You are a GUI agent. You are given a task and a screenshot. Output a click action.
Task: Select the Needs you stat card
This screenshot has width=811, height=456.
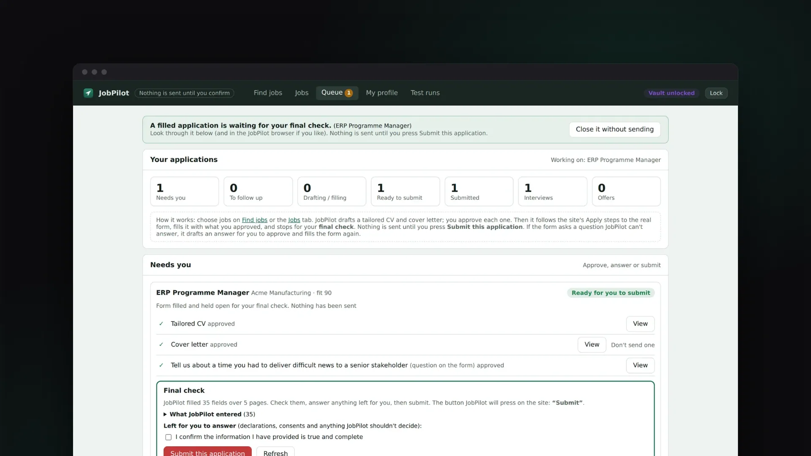[185, 191]
